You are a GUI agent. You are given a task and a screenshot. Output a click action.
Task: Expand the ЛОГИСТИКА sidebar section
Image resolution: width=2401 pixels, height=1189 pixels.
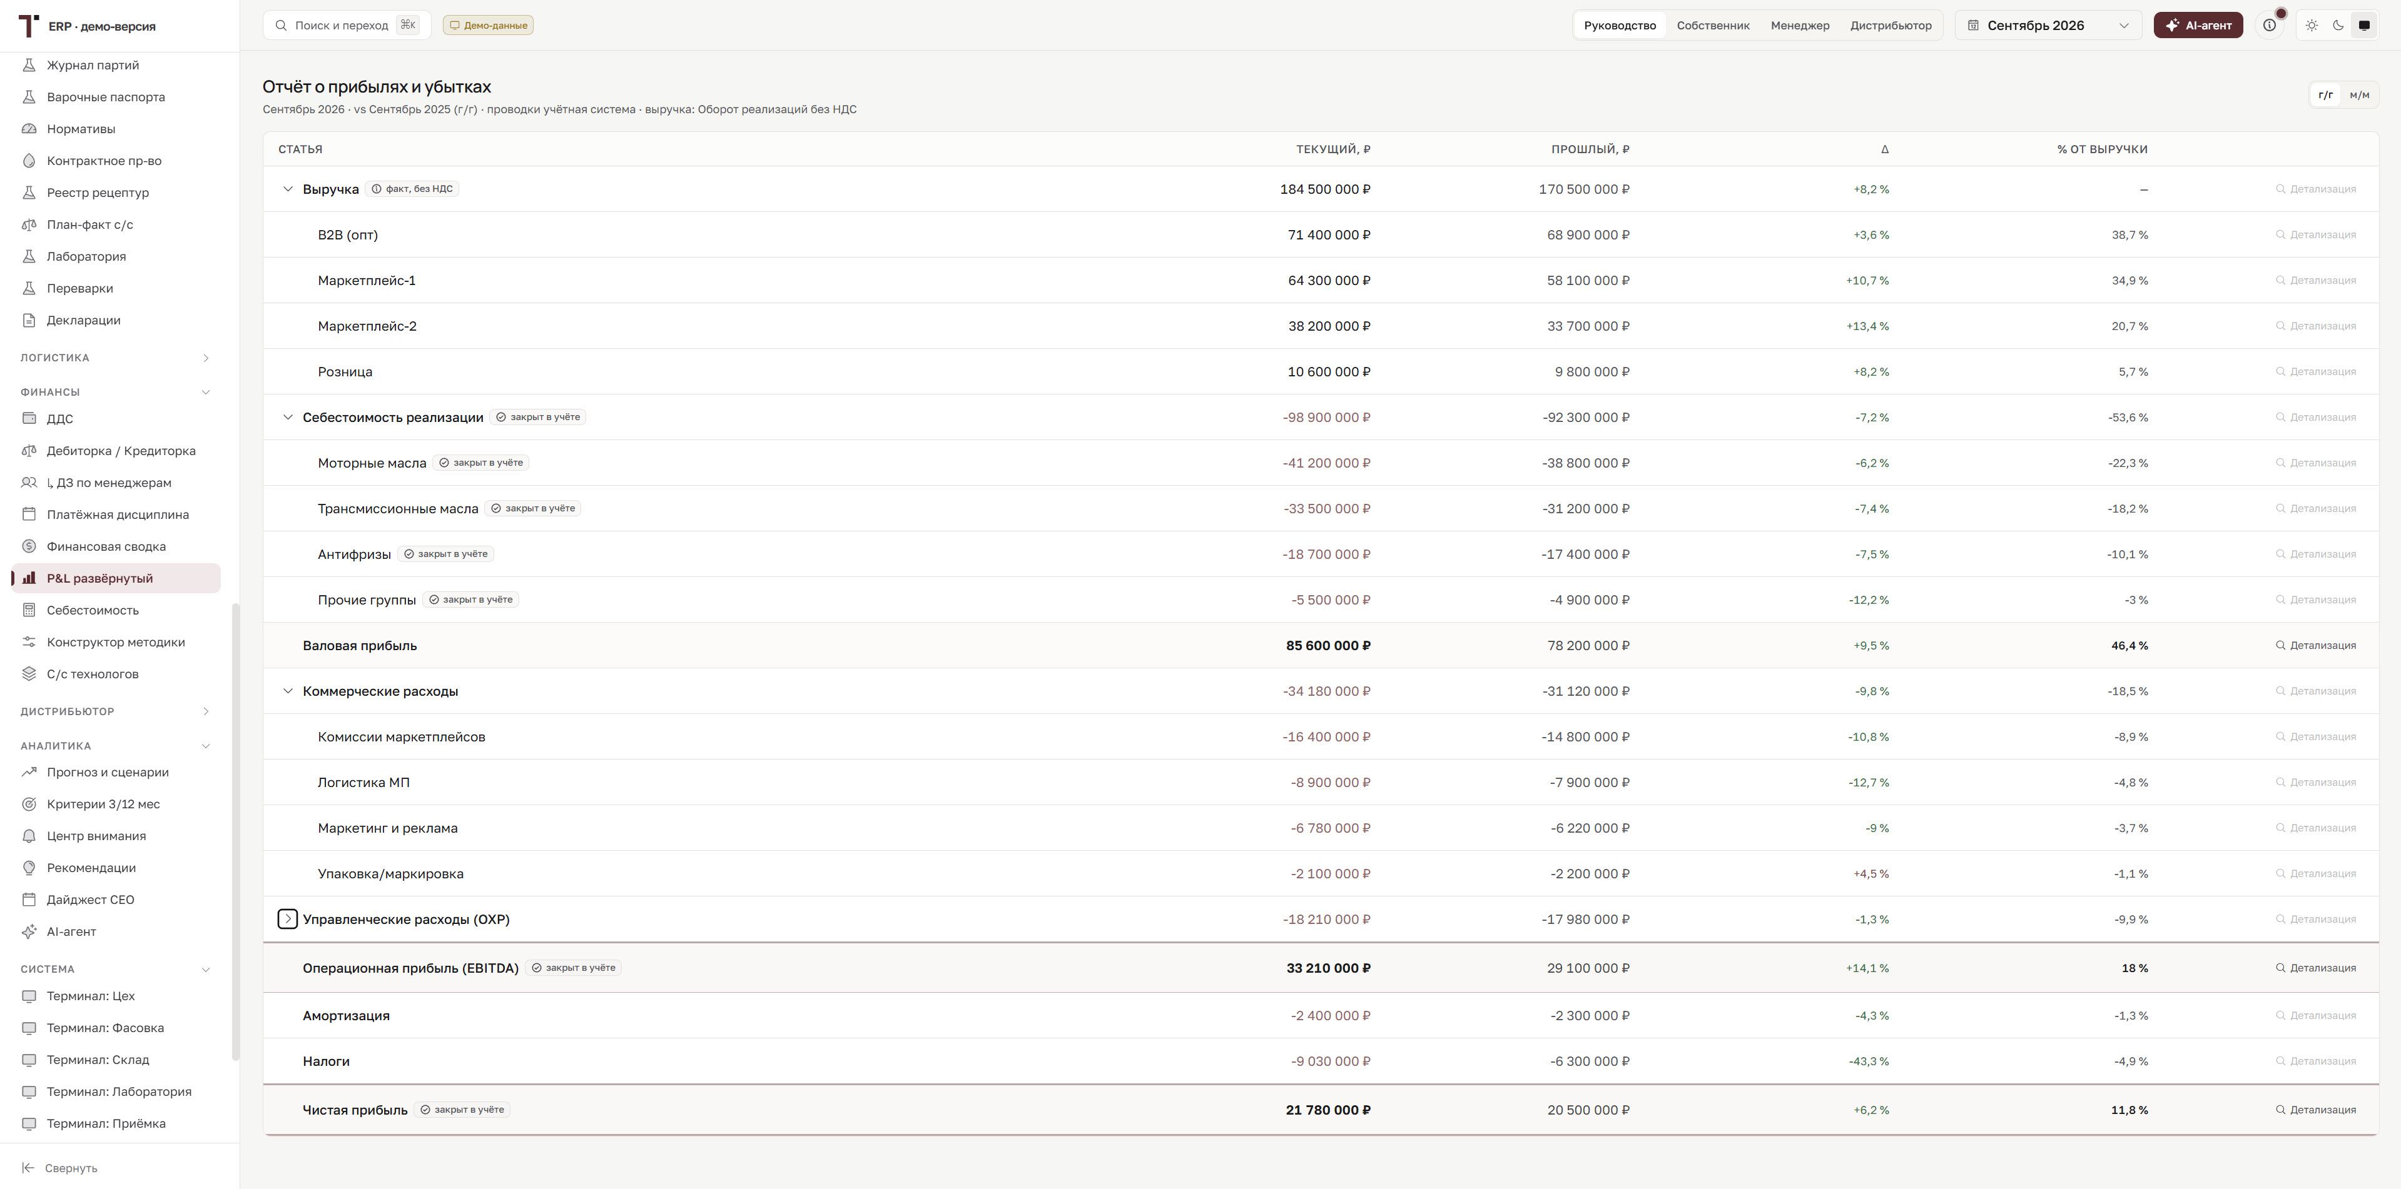pyautogui.click(x=116, y=358)
